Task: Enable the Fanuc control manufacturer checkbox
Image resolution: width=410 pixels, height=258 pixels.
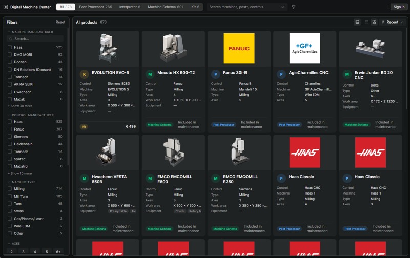Action: coord(10,130)
